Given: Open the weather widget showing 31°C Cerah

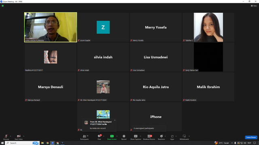Looking at the screenshot, I should click(x=222, y=143).
